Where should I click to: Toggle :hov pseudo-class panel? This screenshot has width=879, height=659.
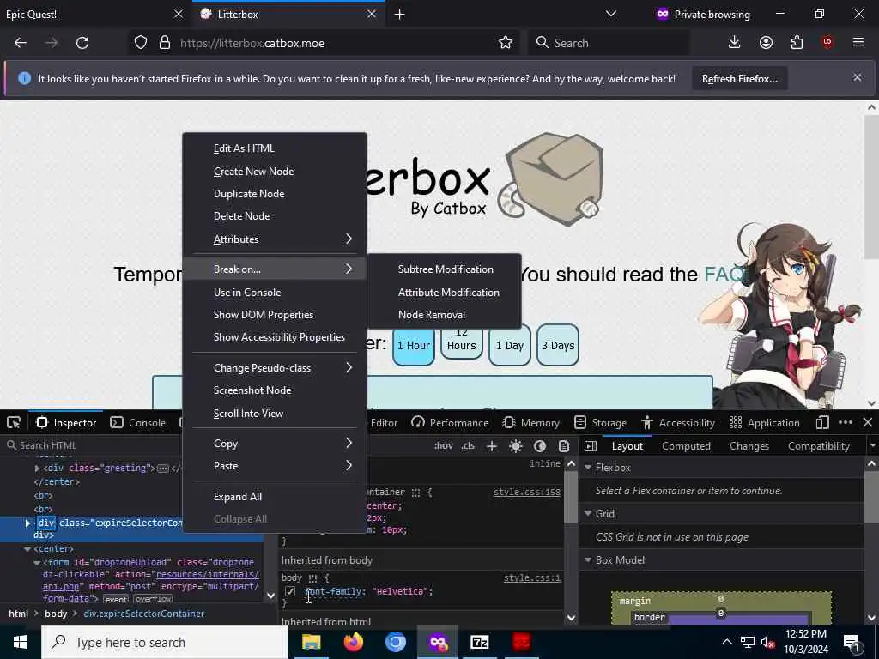pos(444,446)
